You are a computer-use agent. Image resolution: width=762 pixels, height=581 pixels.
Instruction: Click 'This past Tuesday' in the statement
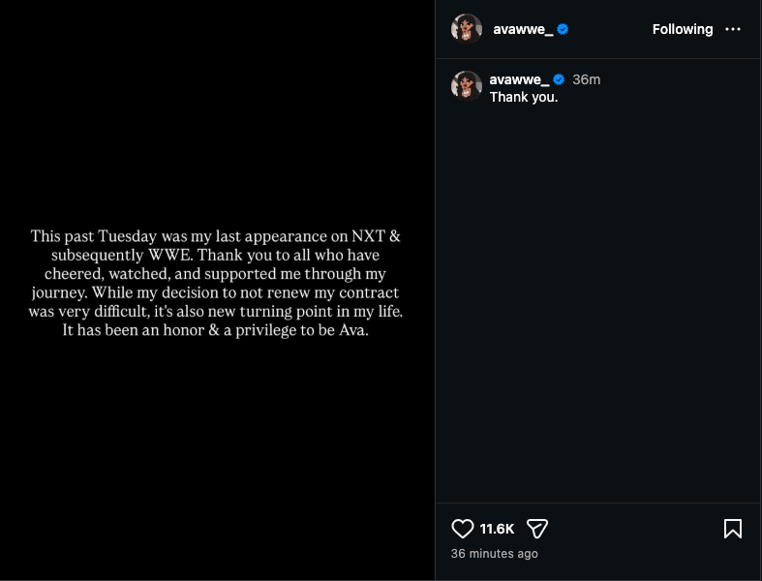(x=89, y=235)
